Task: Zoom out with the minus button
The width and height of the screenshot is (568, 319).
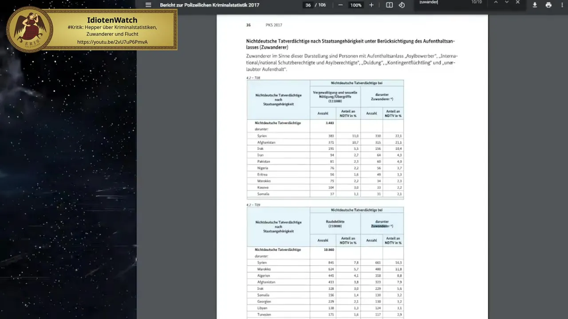Action: (340, 5)
